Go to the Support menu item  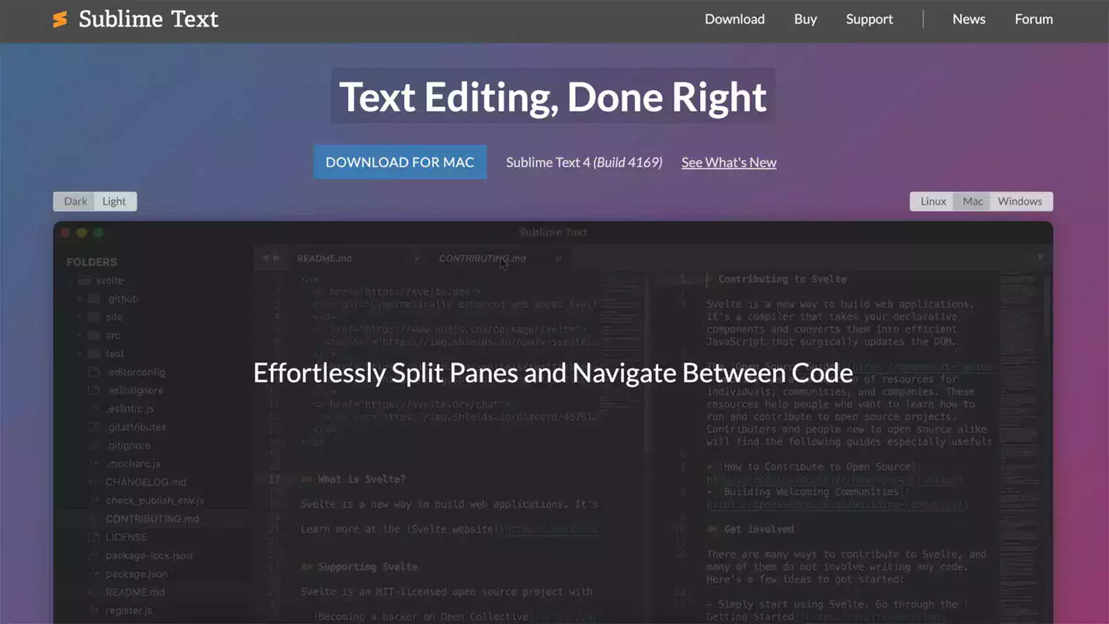click(x=869, y=19)
